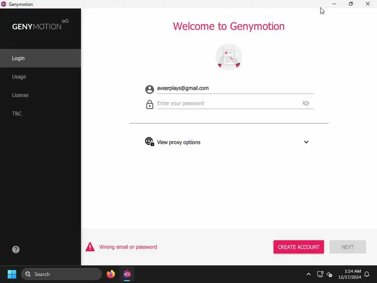Open the notifications bell icon

point(367,274)
